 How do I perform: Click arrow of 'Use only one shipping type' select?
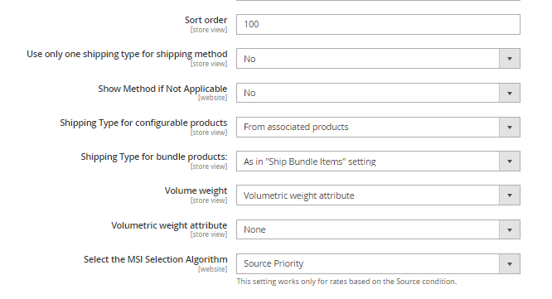click(x=510, y=59)
